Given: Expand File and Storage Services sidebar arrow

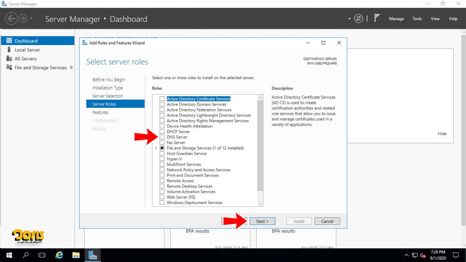Looking at the screenshot, I should (71, 67).
